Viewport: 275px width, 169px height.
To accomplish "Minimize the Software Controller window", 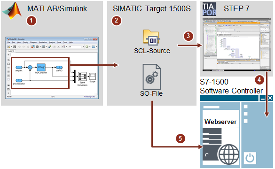I will (x=263, y=98).
